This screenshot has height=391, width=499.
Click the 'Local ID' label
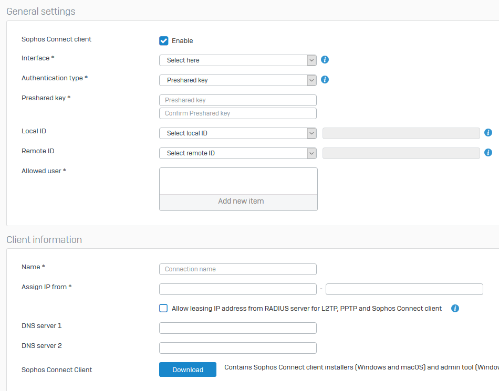(x=34, y=131)
